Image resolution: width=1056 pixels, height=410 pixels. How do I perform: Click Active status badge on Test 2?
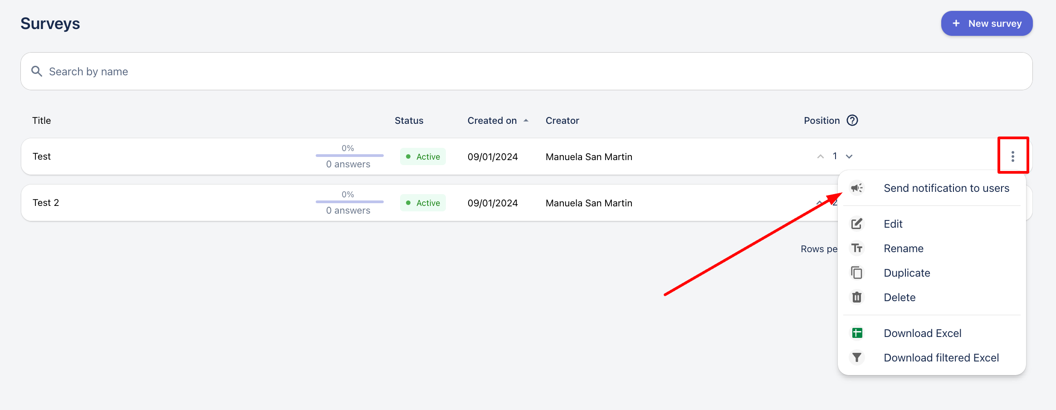(x=423, y=203)
